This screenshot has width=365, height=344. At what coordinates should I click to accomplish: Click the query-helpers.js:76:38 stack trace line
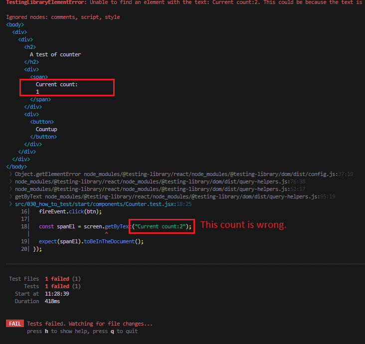click(x=160, y=181)
